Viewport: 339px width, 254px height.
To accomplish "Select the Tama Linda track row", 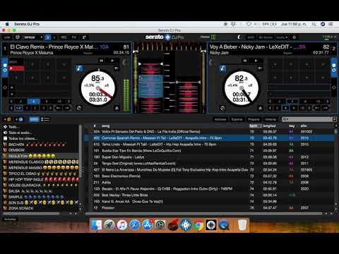I will pos(210,144).
